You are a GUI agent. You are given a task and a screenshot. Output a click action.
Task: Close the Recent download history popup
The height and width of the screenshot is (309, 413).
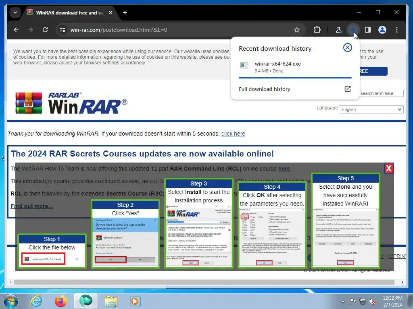(347, 47)
